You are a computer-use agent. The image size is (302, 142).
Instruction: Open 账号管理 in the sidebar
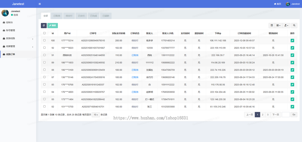pyautogui.click(x=18, y=30)
